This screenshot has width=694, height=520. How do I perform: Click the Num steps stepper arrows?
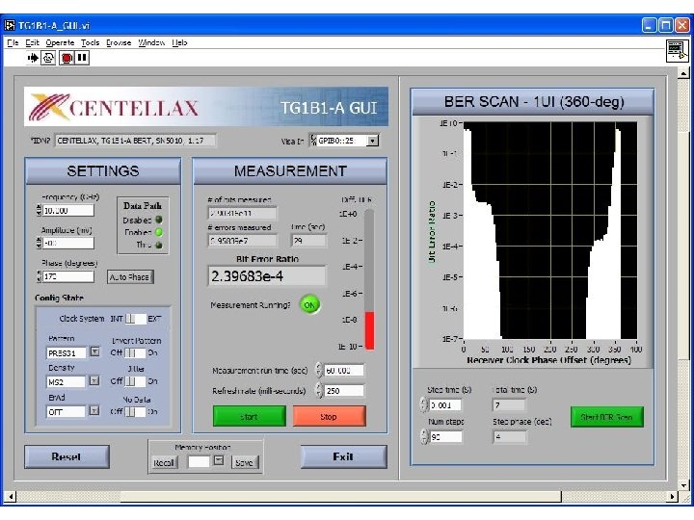[x=423, y=437]
